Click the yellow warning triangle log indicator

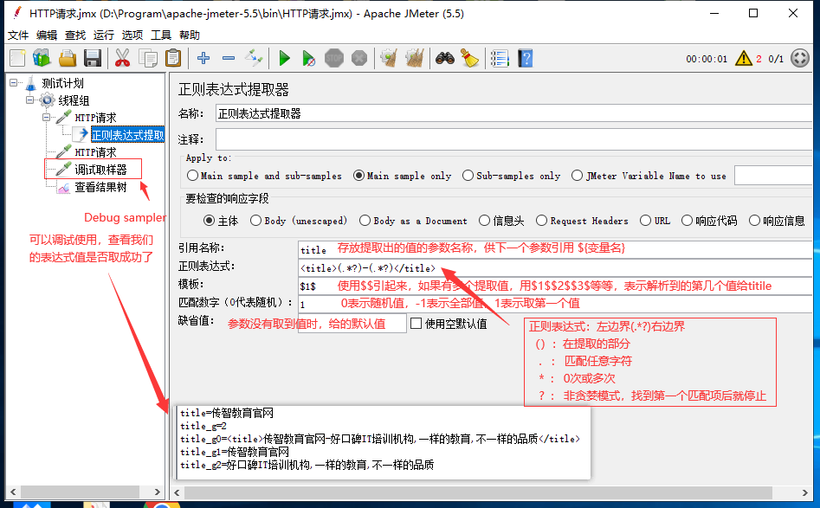pos(743,58)
